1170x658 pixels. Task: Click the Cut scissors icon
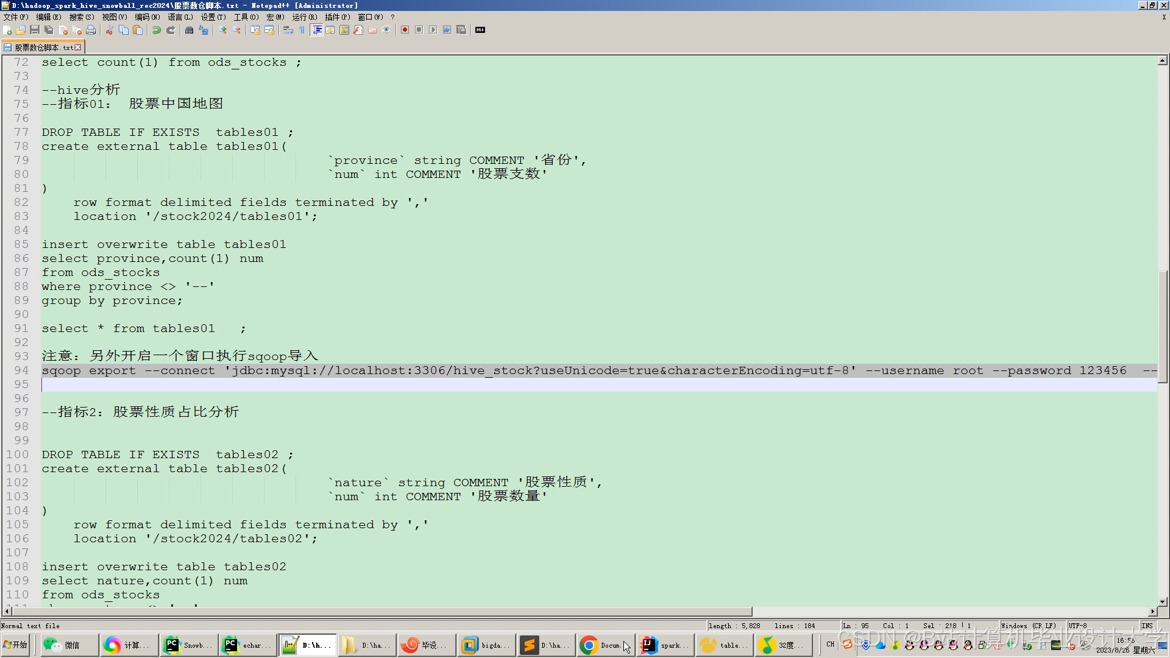coord(110,30)
